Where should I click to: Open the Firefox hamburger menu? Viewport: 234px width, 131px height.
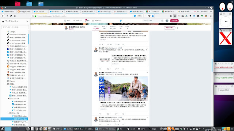[211, 16]
